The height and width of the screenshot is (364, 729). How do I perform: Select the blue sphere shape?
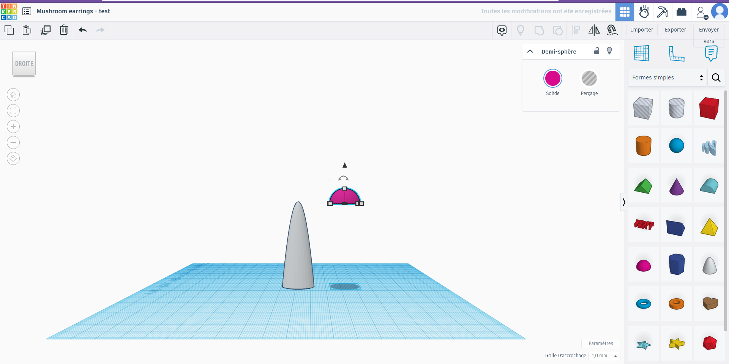point(676,146)
